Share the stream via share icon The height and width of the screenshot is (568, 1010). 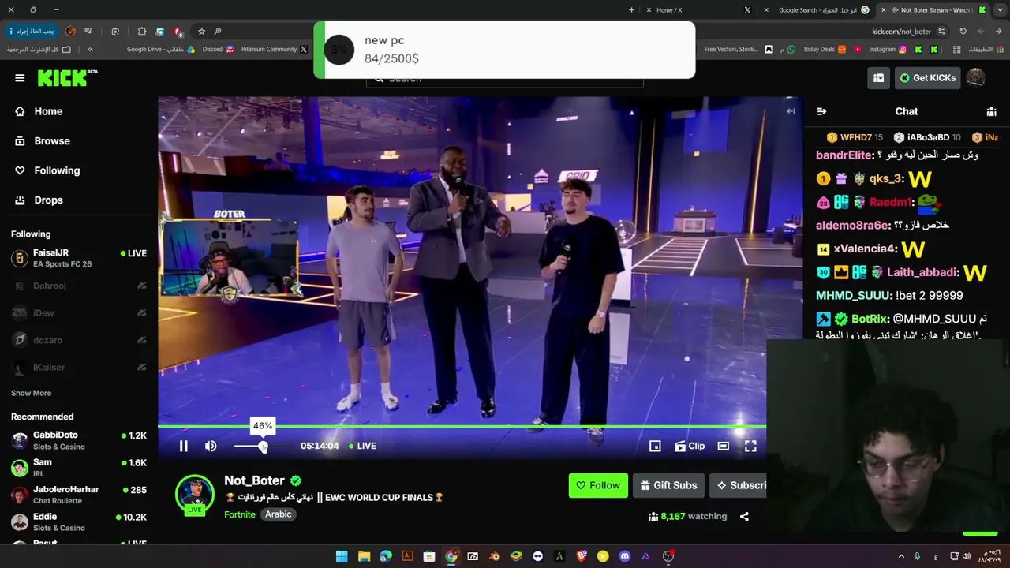tap(744, 517)
